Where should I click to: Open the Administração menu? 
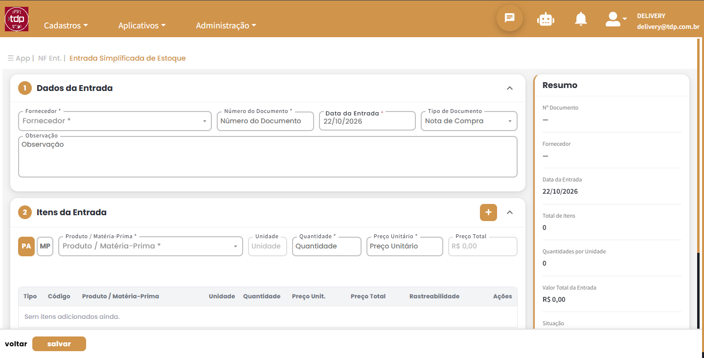pyautogui.click(x=226, y=25)
